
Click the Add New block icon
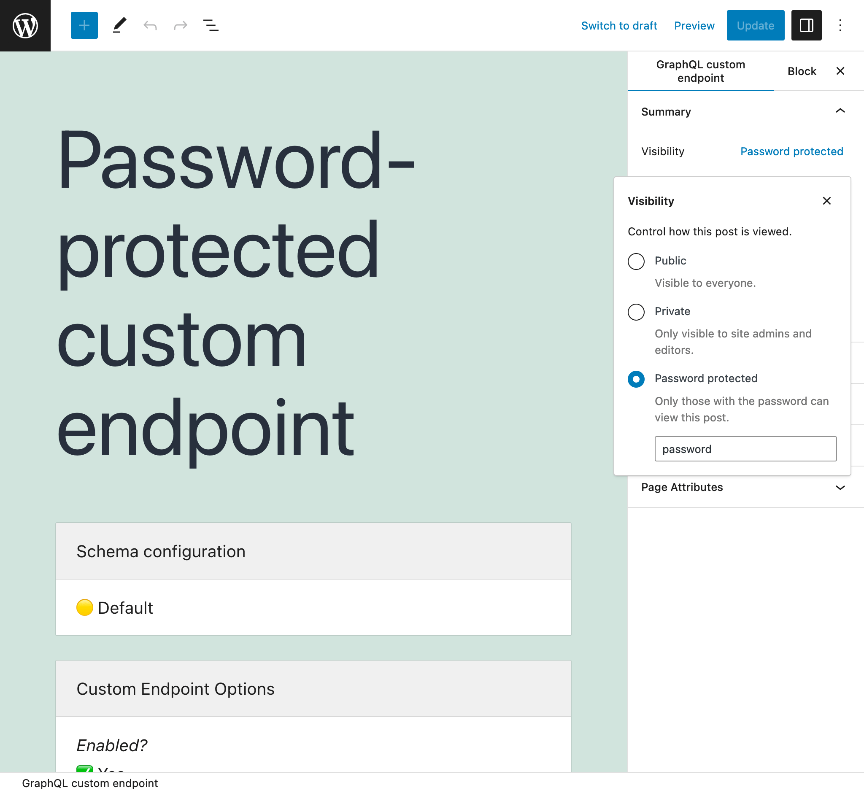(x=84, y=25)
